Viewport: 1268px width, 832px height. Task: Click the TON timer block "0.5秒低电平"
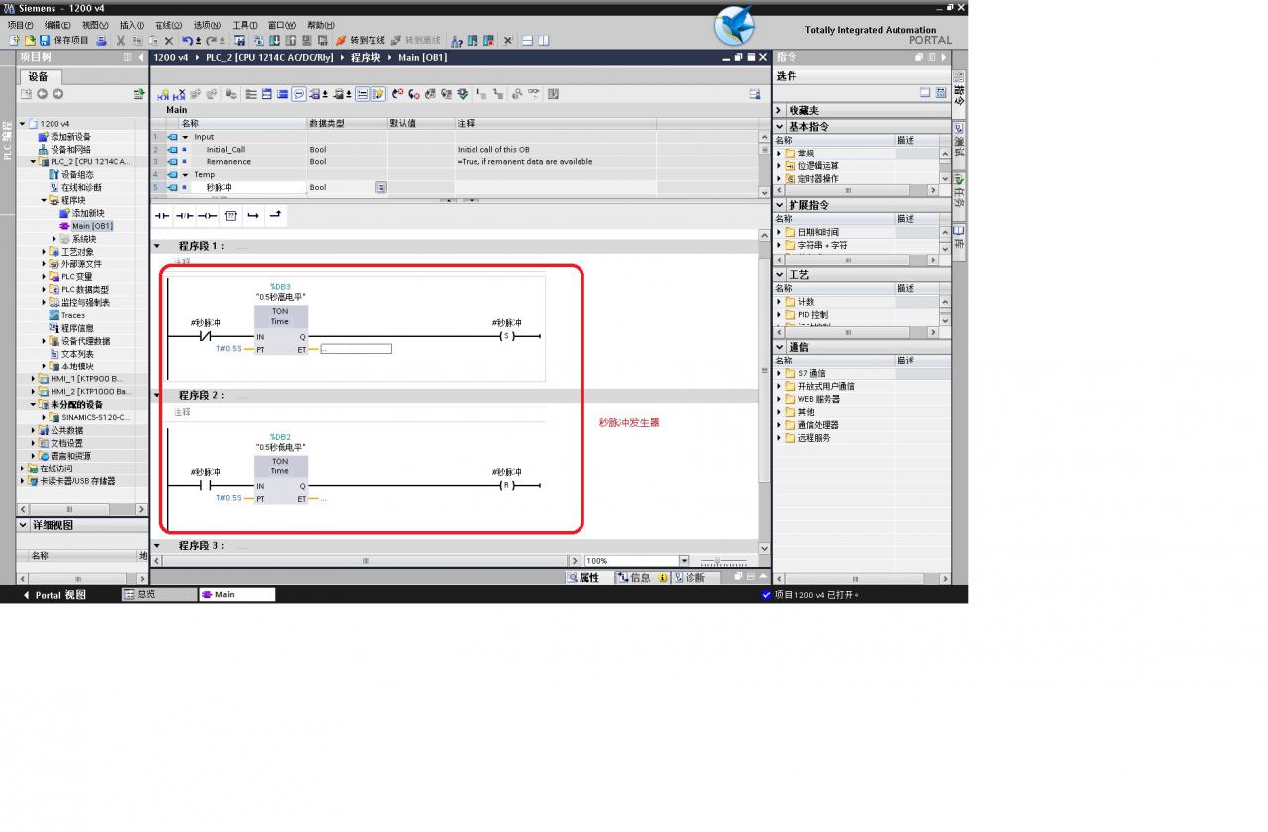[280, 481]
